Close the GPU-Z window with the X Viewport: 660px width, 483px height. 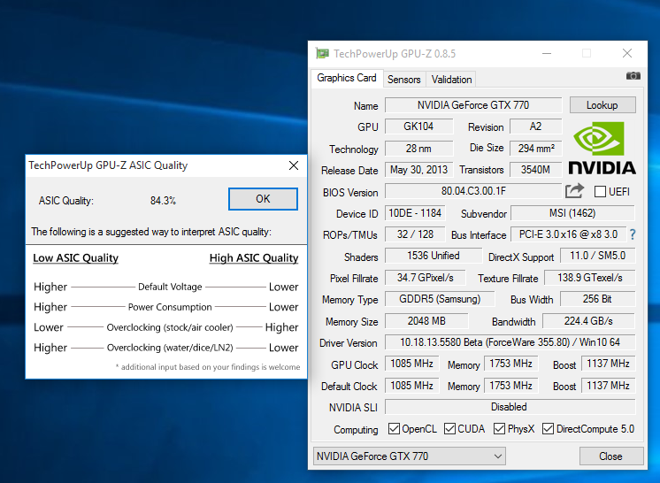627,53
